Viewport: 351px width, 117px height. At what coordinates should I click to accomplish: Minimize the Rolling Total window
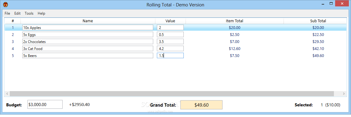tap(323, 4)
